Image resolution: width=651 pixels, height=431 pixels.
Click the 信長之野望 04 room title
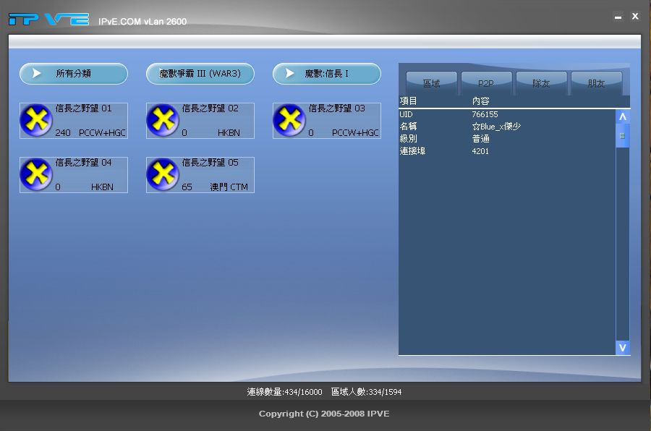click(x=83, y=163)
